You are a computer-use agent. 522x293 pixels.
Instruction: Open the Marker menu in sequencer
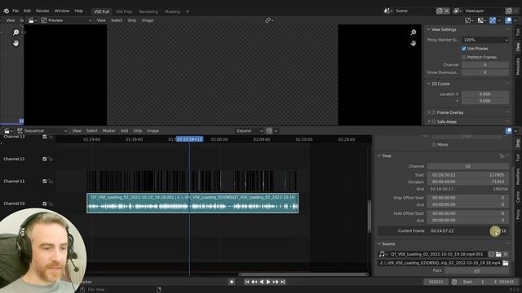pos(108,131)
